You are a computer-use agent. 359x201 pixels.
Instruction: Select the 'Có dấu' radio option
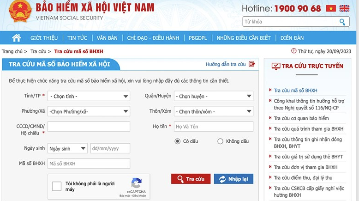click(x=178, y=141)
